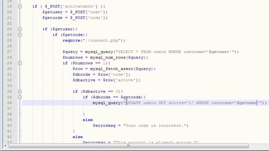Click the $dbcode = $row['code'] line
The height and width of the screenshot is (151, 269).
(x=101, y=75)
